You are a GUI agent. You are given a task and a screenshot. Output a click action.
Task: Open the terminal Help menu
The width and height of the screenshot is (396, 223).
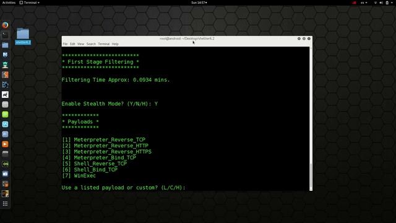pyautogui.click(x=115, y=44)
